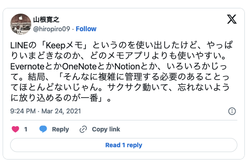Click the Reply text label

point(60,129)
